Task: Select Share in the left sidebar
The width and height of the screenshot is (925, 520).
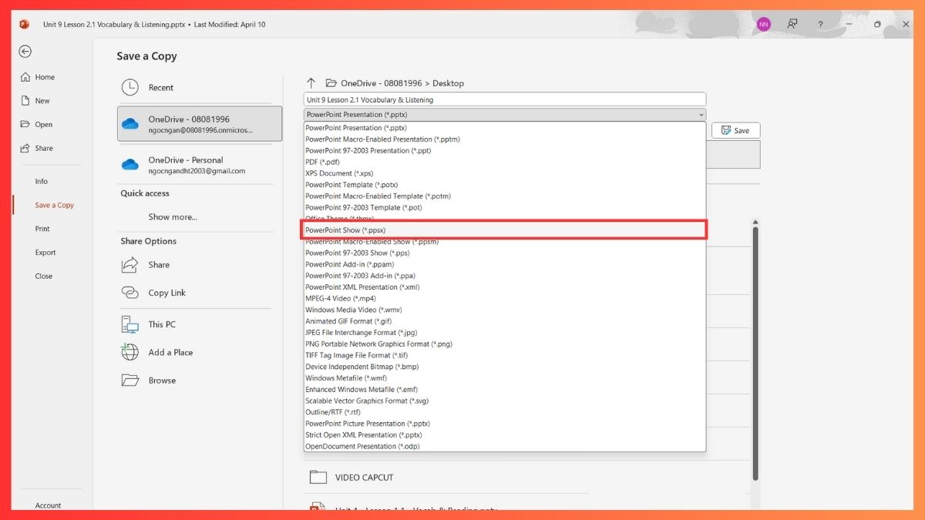Action: (38, 149)
